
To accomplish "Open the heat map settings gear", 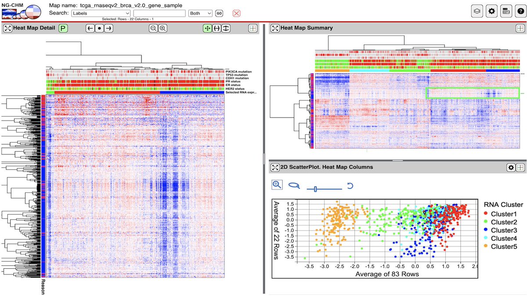I will pos(492,11).
